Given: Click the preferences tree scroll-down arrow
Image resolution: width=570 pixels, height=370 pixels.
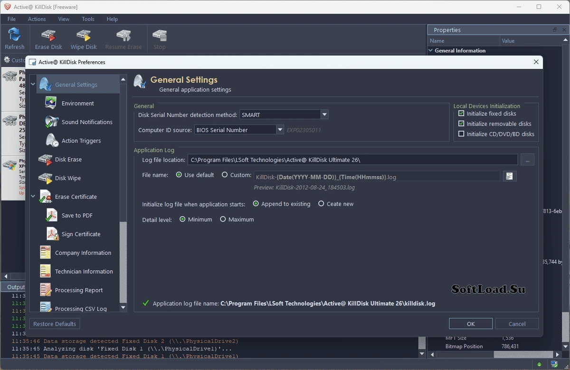Looking at the screenshot, I should (x=123, y=307).
